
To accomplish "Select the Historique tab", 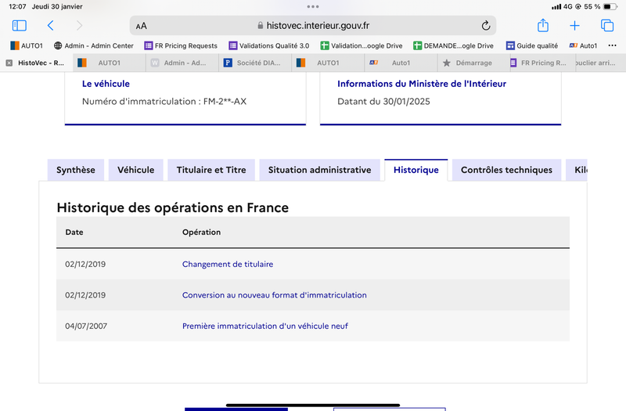I will [x=416, y=170].
